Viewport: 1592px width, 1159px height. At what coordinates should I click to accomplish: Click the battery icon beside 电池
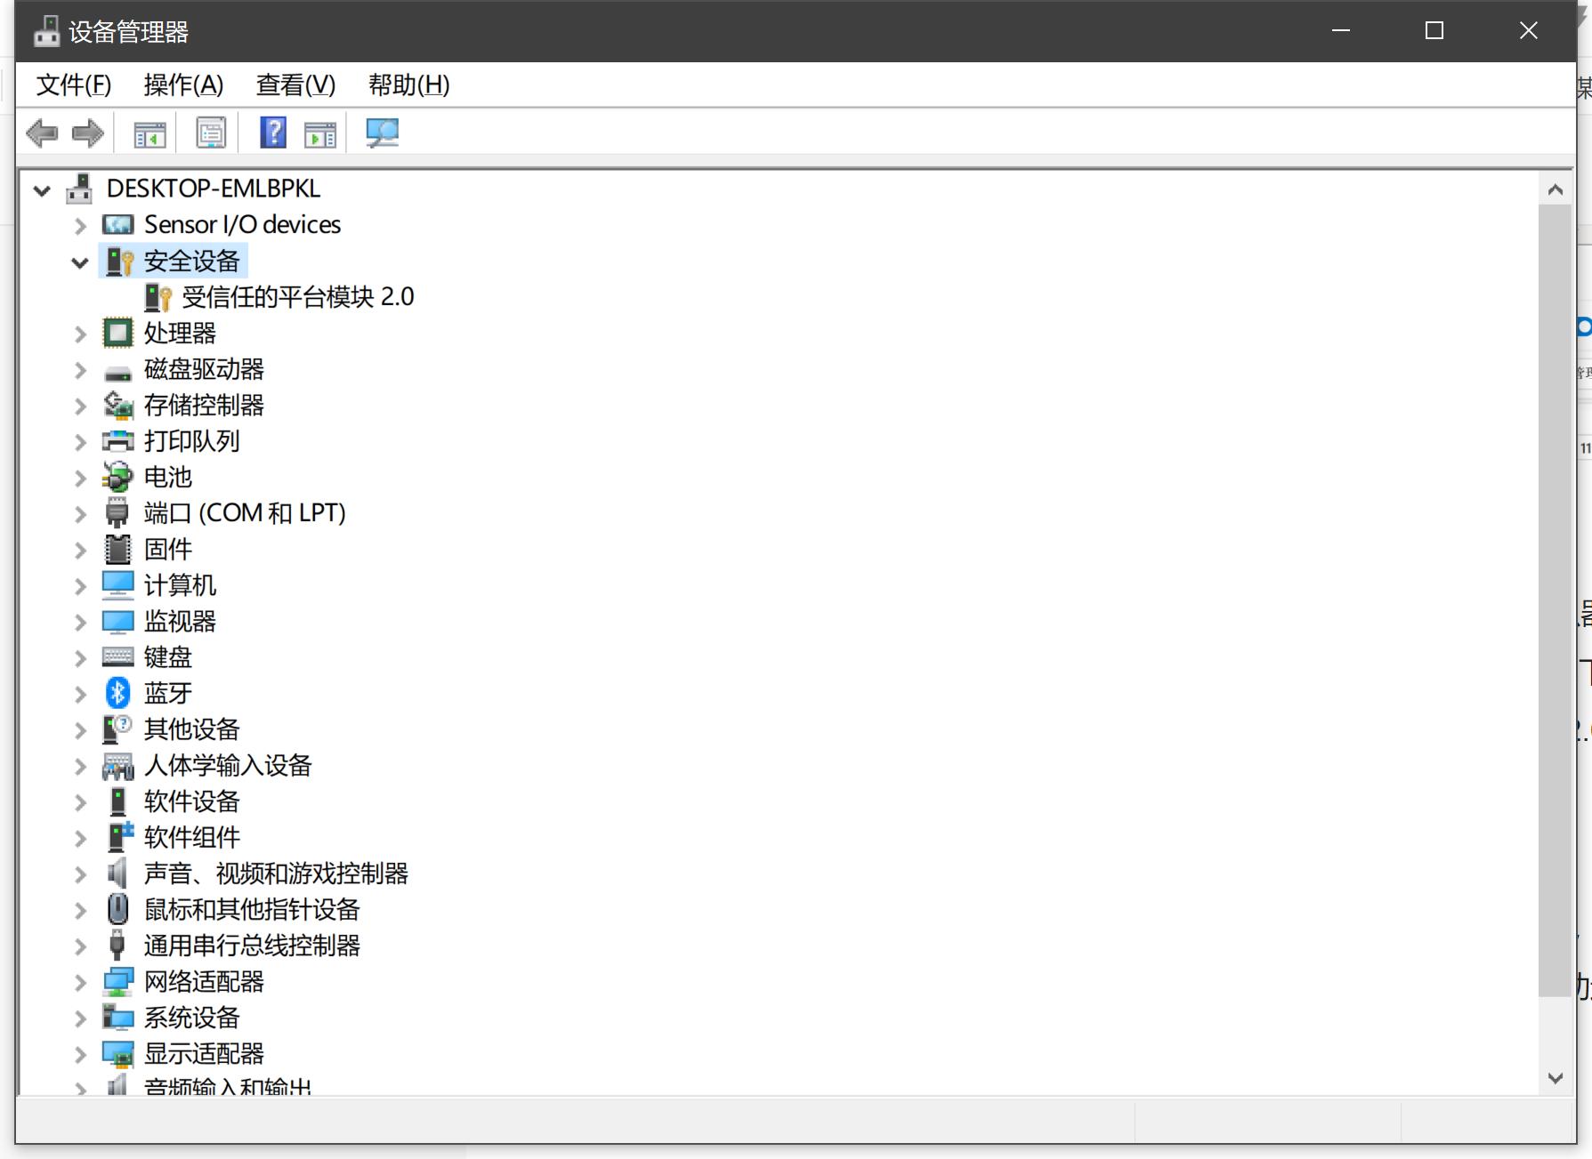pyautogui.click(x=117, y=478)
